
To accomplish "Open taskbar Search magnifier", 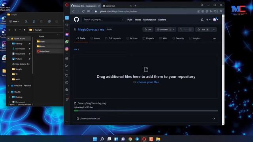I will 102,139.
